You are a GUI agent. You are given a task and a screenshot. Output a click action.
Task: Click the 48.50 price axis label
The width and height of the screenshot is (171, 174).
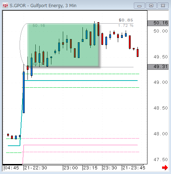(x=161, y=108)
